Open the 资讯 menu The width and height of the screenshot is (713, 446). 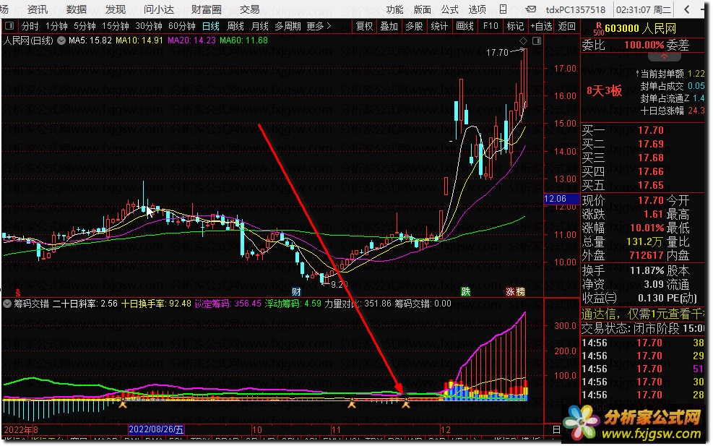click(38, 9)
